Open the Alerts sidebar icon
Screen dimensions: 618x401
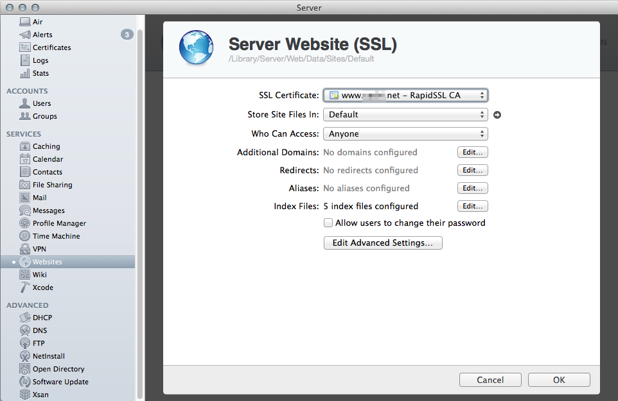25,35
